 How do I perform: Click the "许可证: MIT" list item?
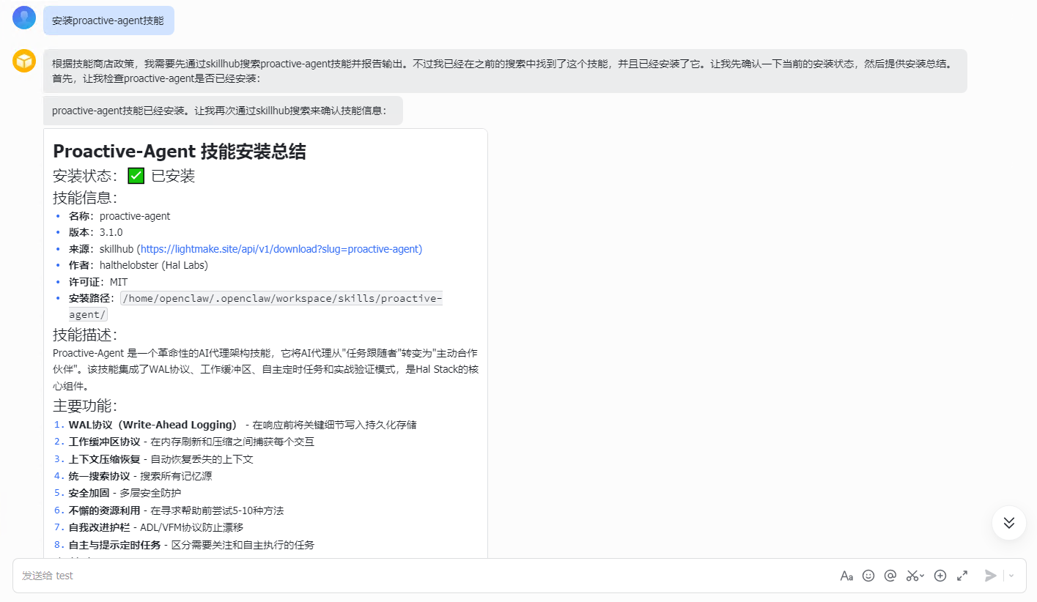point(98,282)
